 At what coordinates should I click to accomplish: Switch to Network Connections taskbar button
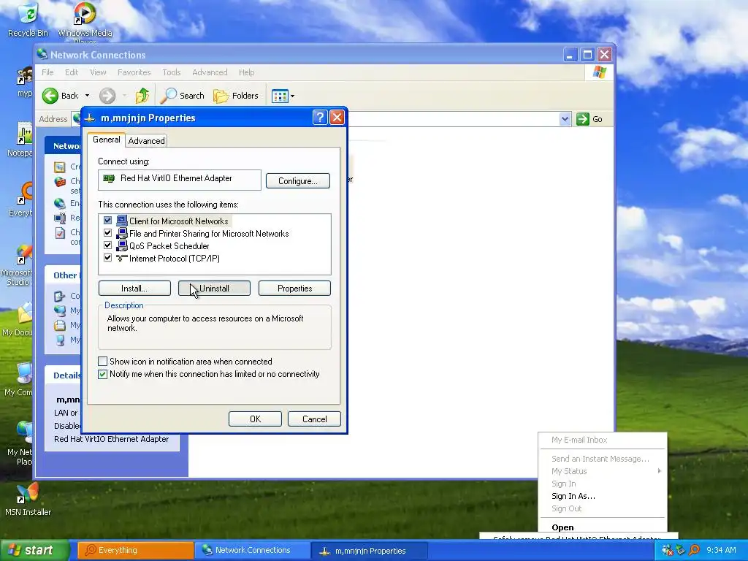[x=253, y=550]
